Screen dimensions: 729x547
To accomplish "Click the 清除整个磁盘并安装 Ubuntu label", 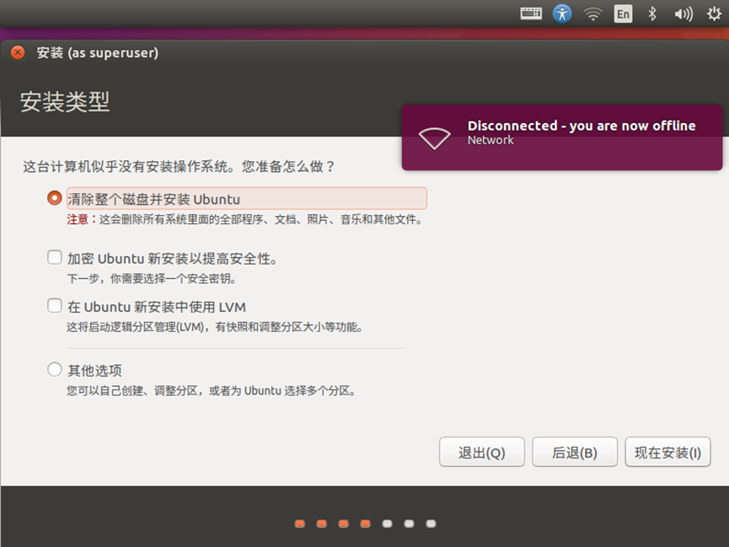I will pos(246,199).
